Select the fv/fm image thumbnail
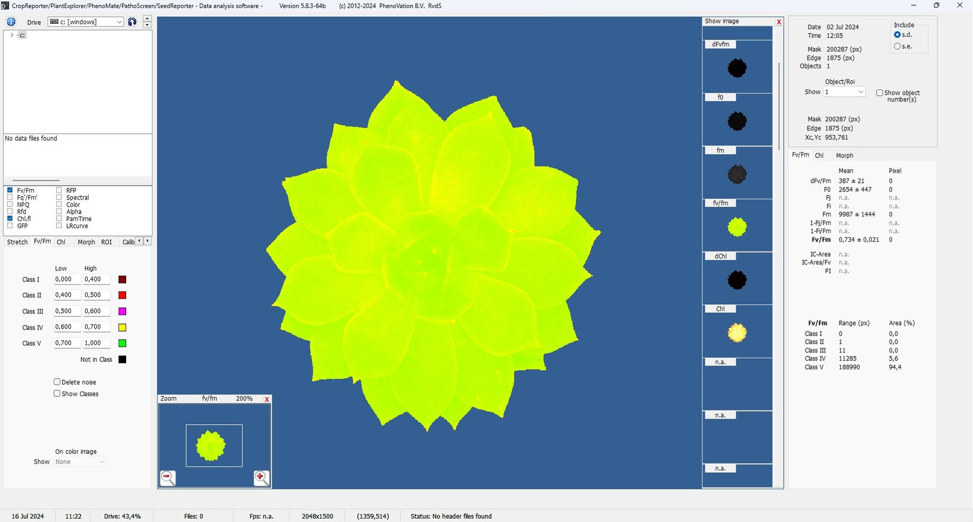973x522 pixels. coord(737,227)
